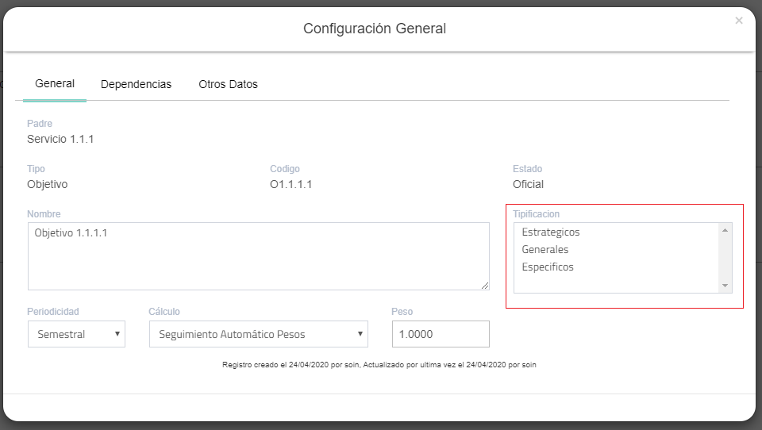Close the Configuración General dialog
762x430 pixels.
pyautogui.click(x=739, y=21)
